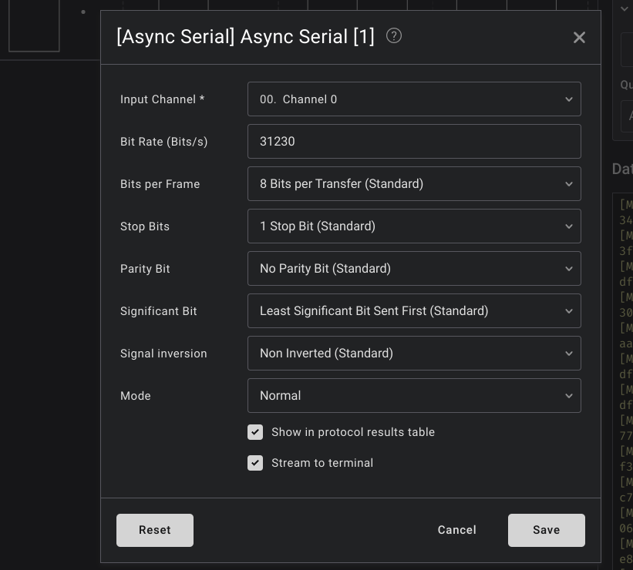Expand the 8 Bits per Transfer dropdown

[x=414, y=184]
